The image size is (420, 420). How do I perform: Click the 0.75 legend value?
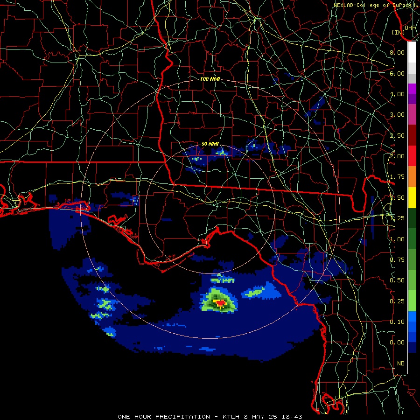(x=397, y=260)
